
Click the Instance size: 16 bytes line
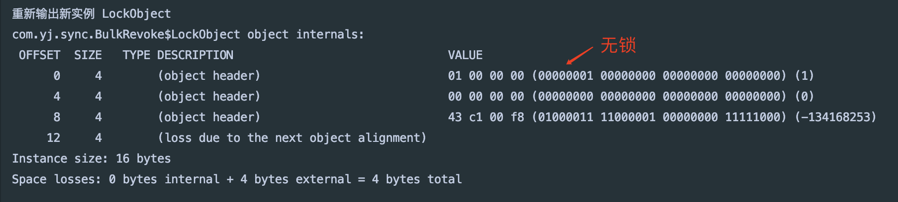pyautogui.click(x=91, y=159)
